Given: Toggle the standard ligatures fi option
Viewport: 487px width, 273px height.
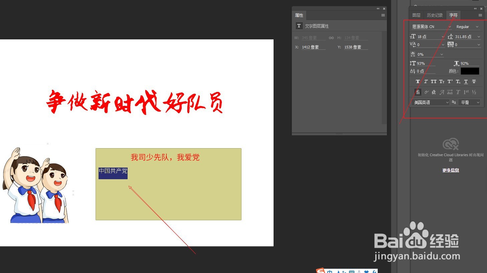Looking at the screenshot, I should coord(418,92).
